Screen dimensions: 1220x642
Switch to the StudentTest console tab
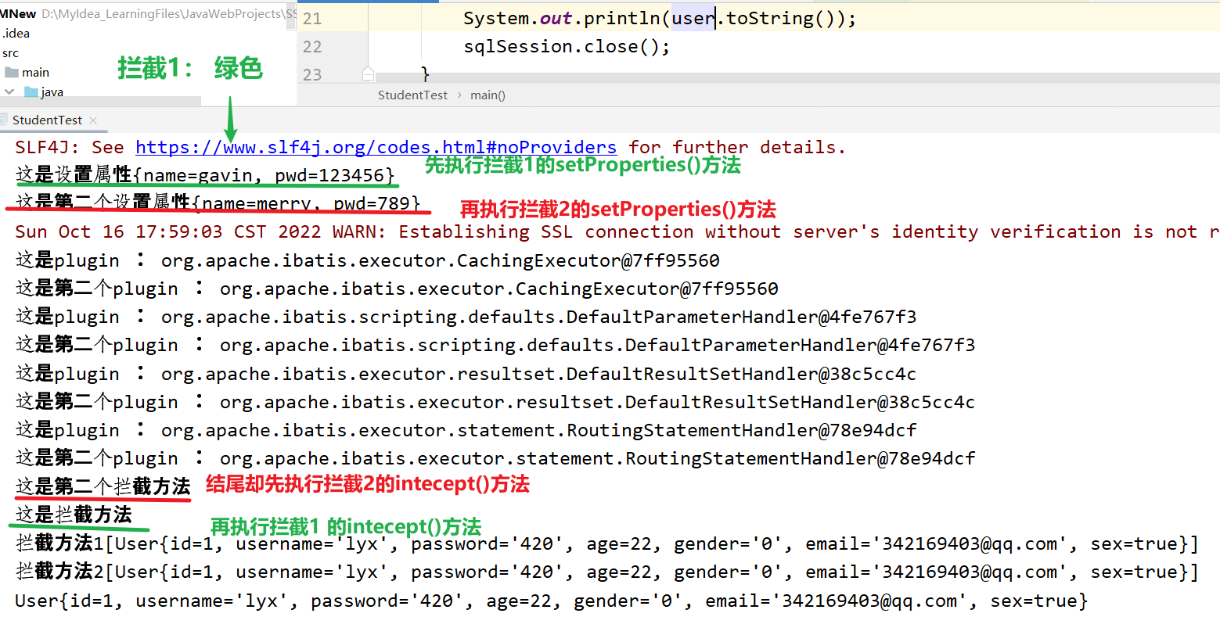(x=47, y=120)
